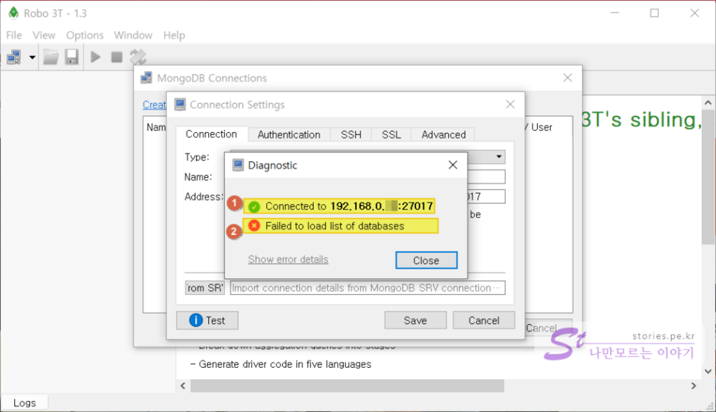Switch to the Authentication tab
Image resolution: width=716 pixels, height=412 pixels.
pyautogui.click(x=289, y=135)
